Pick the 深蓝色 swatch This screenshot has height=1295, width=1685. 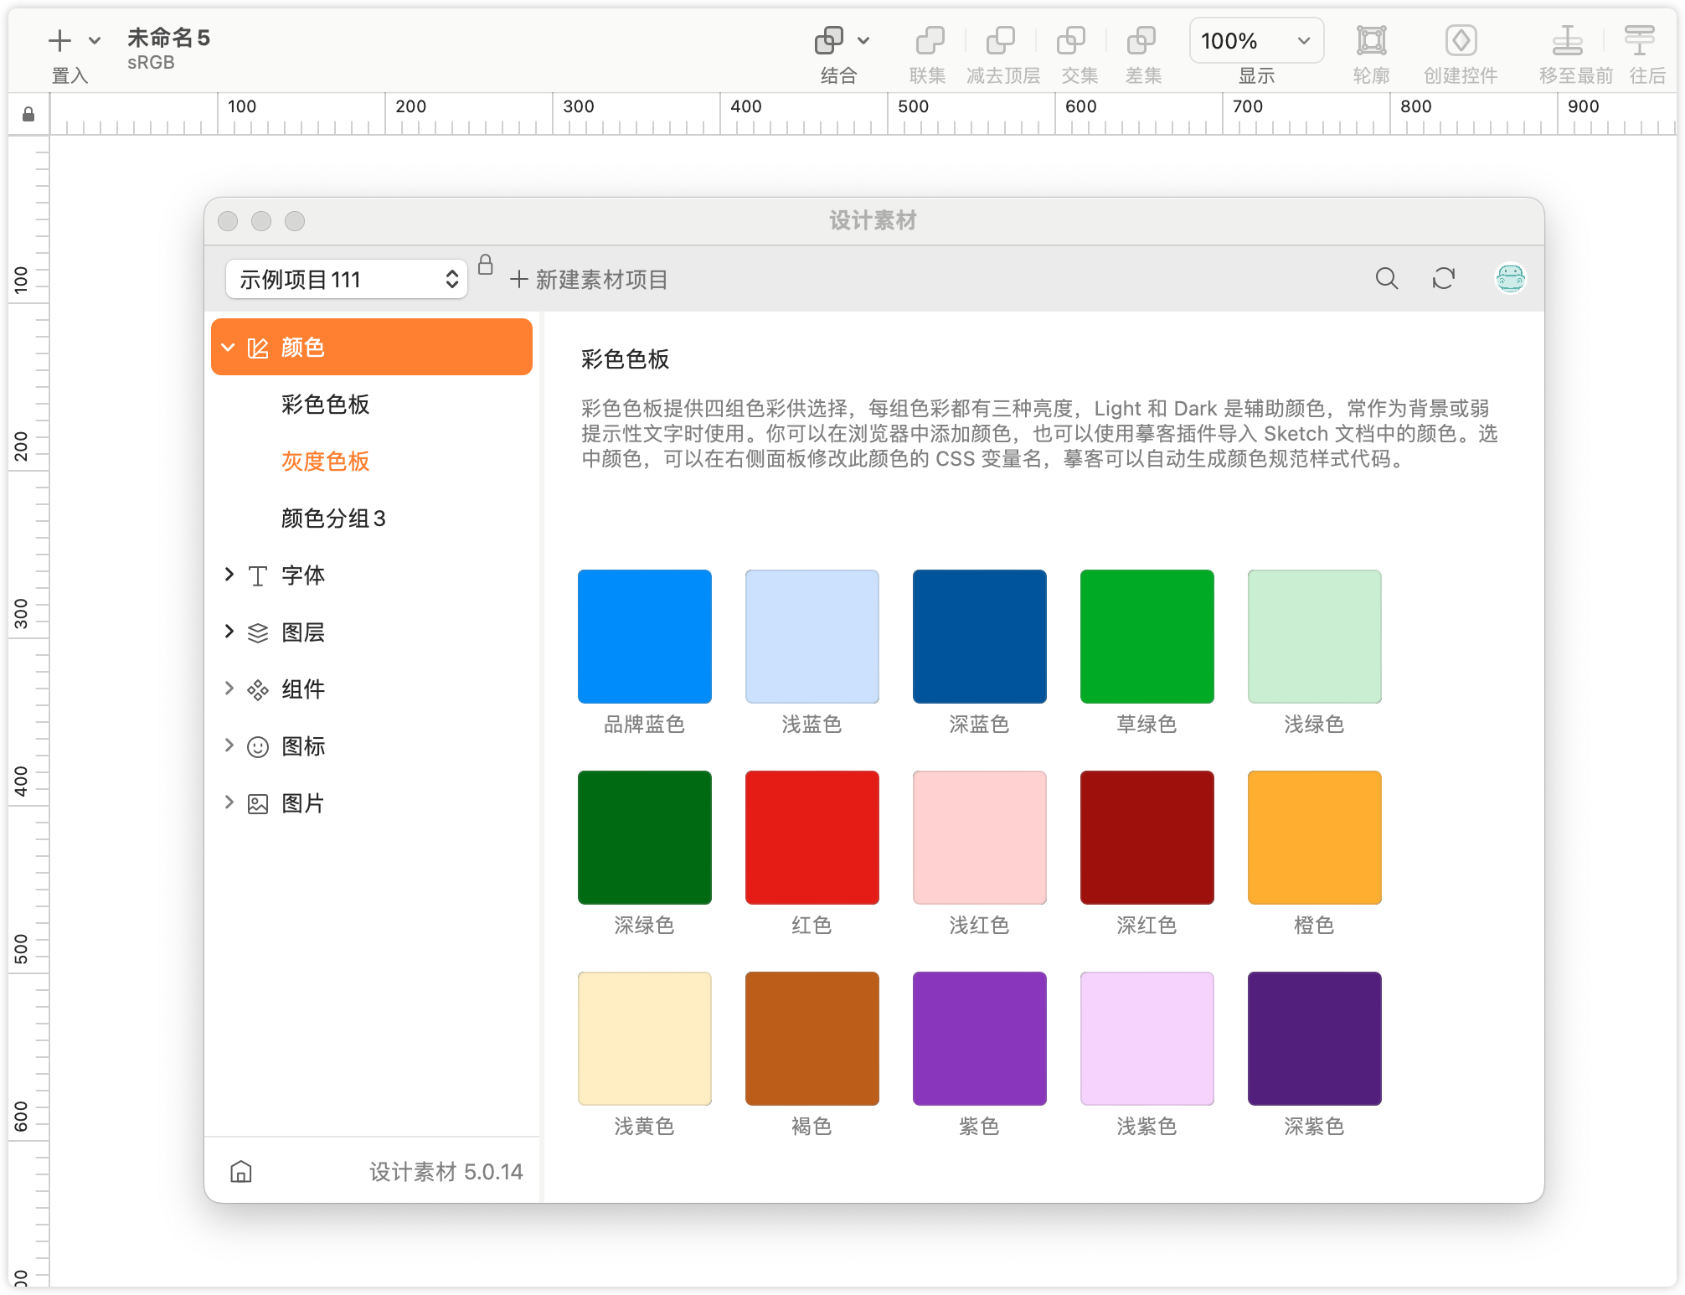[x=980, y=637]
